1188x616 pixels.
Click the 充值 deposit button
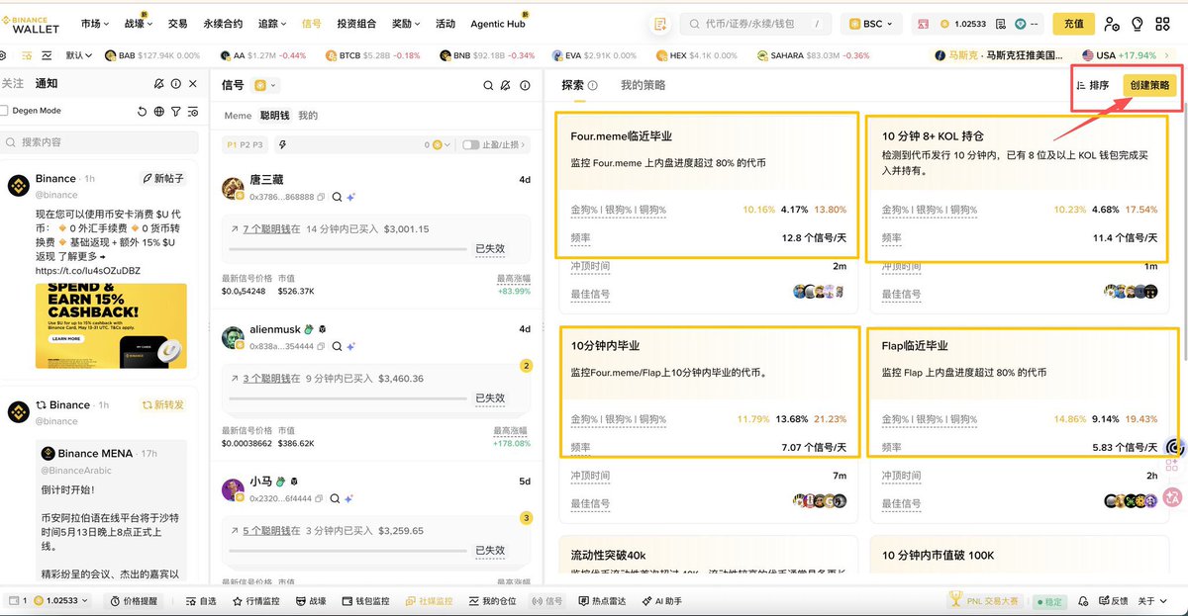[1074, 24]
